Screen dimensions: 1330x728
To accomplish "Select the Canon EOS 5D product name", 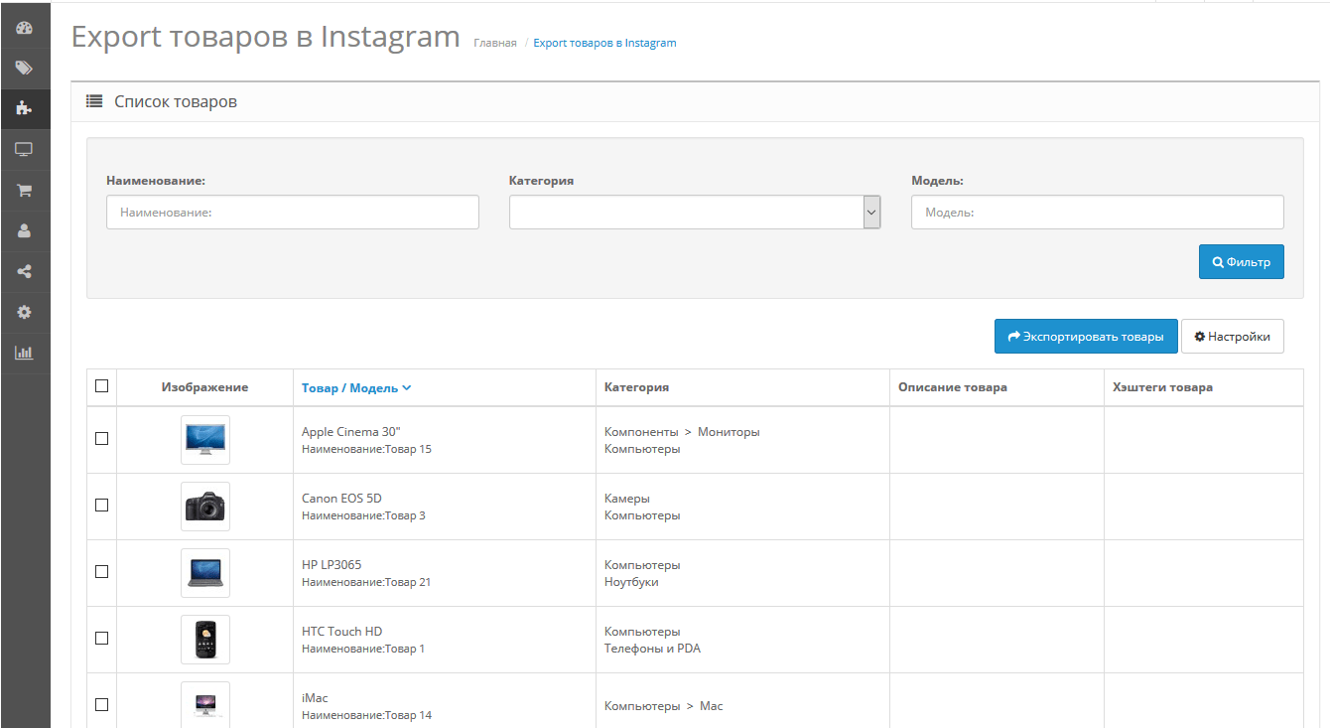I will pos(341,499).
